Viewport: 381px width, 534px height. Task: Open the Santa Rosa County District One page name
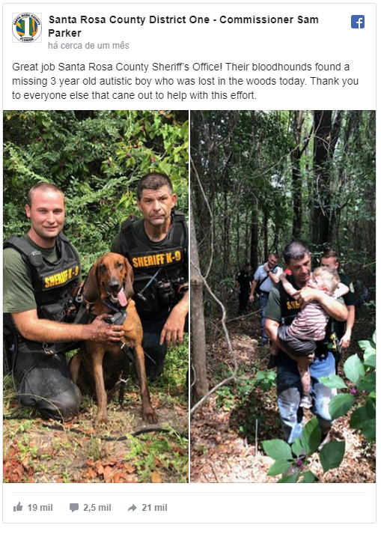click(x=185, y=26)
